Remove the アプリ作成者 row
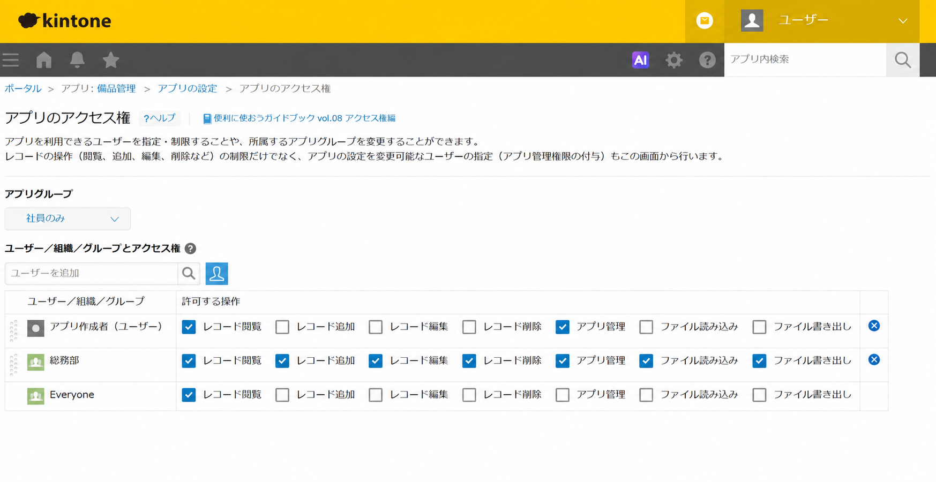The width and height of the screenshot is (936, 482). click(874, 326)
